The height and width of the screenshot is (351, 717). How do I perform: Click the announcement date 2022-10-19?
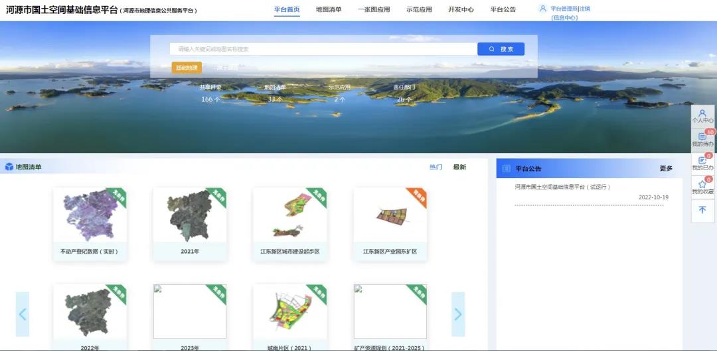[x=653, y=197]
